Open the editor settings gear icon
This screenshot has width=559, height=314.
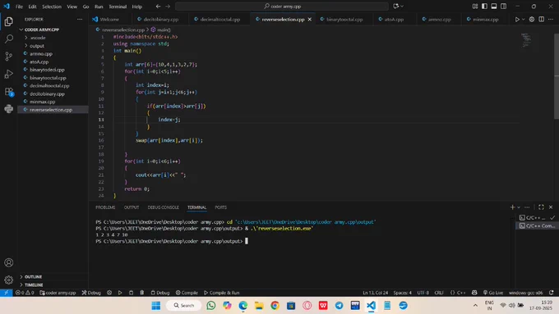[532, 19]
